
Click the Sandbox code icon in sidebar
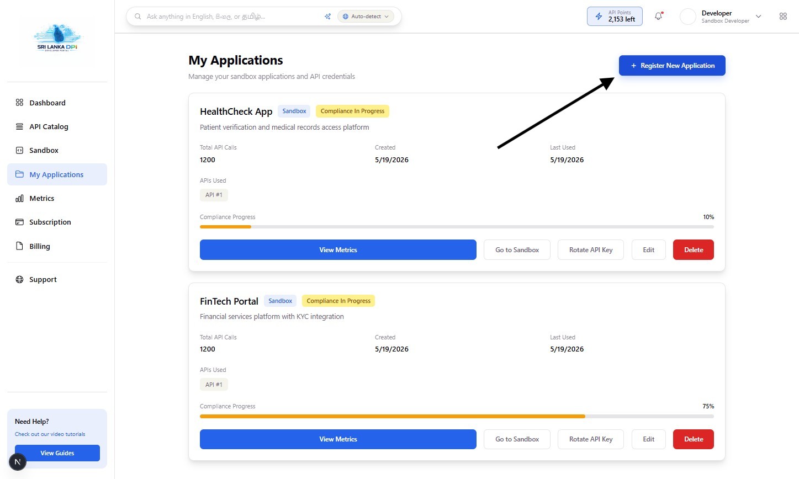[19, 150]
